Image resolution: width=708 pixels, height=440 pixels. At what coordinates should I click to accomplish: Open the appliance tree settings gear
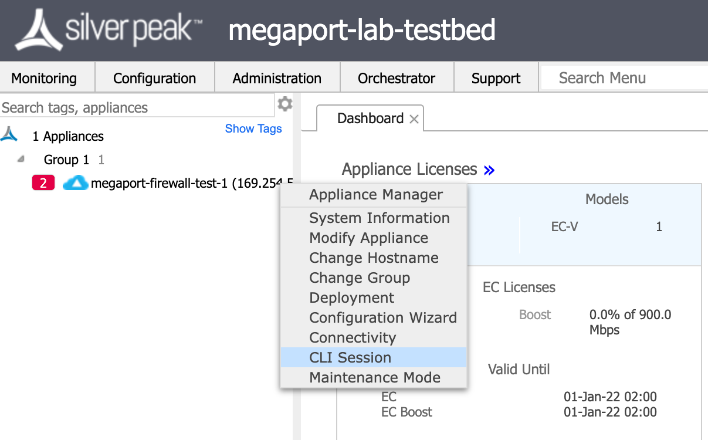285,104
